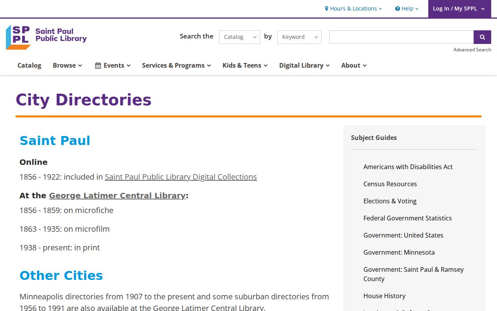The image size is (497, 311).
Task: Expand the Digital Library menu
Action: (x=304, y=65)
